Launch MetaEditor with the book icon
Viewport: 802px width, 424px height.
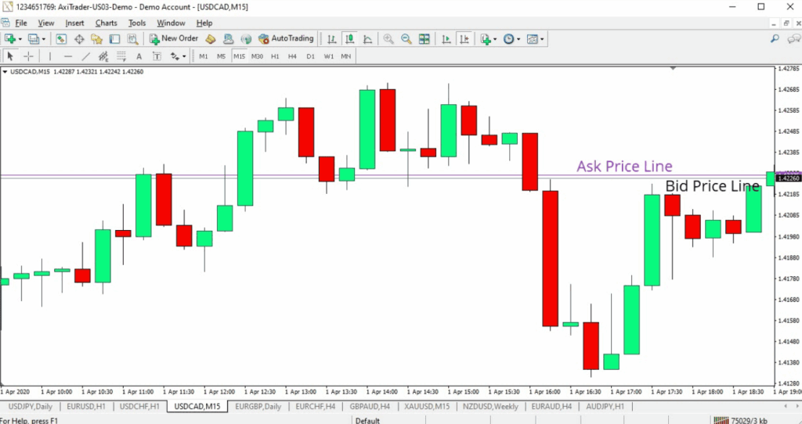[x=210, y=39]
